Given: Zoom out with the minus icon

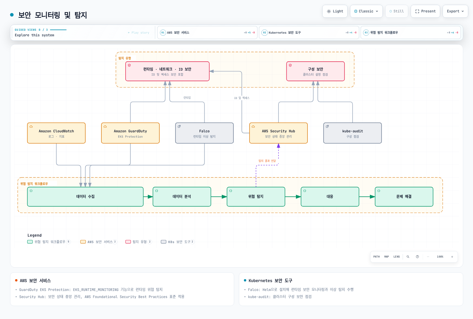Looking at the screenshot, I should click(x=428, y=257).
